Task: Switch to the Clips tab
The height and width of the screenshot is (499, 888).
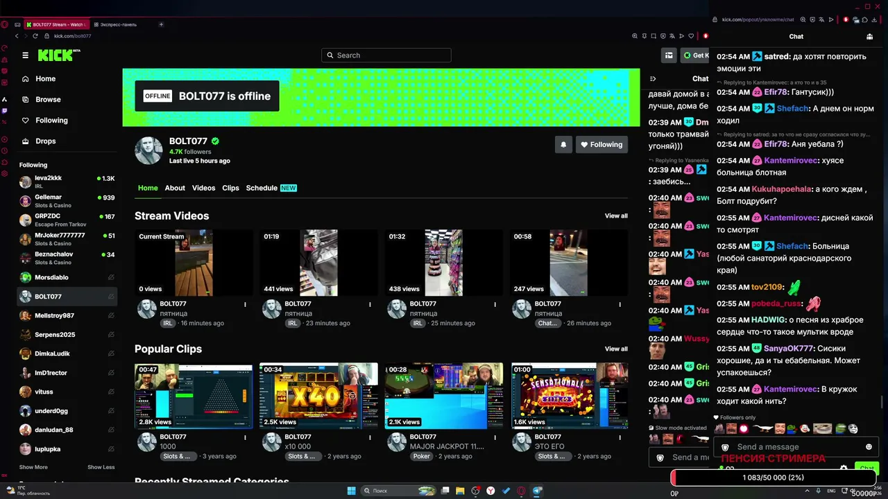Action: coord(230,188)
